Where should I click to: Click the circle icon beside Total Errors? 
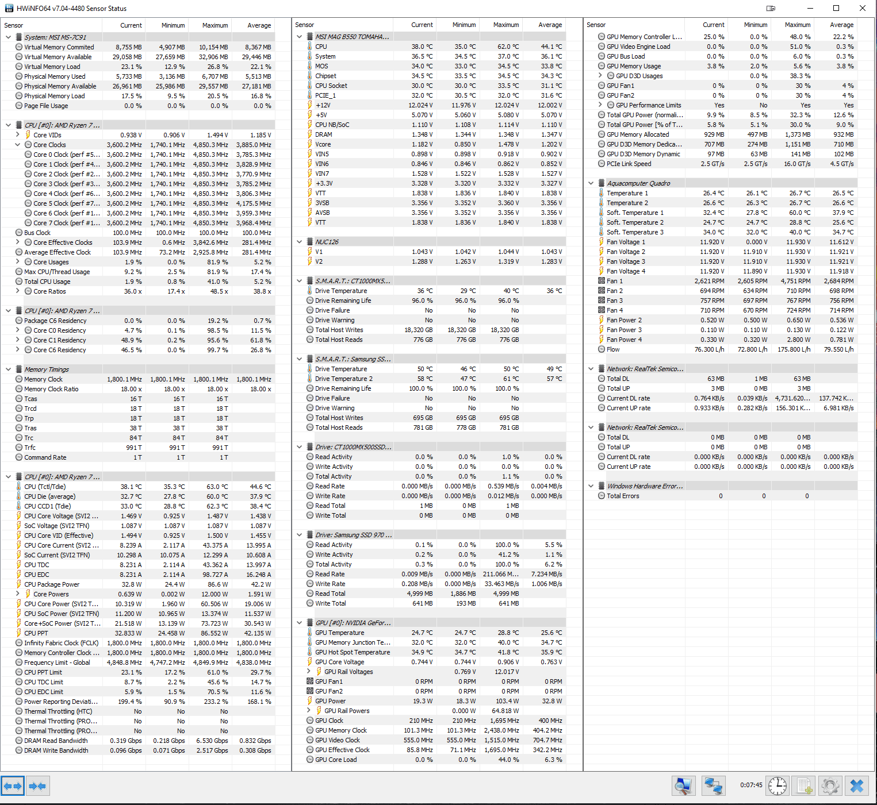[602, 496]
